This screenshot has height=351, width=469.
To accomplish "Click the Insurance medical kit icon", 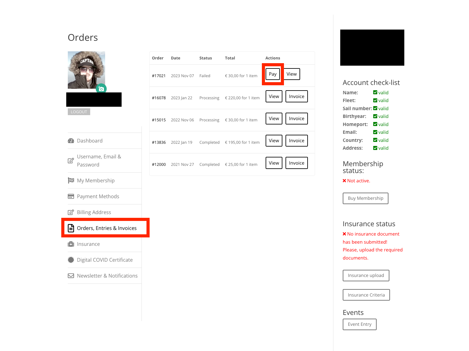I will [71, 244].
